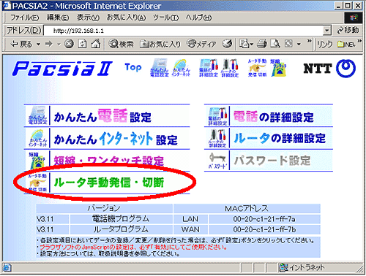Open パスワード設定 main link
This screenshot has height=276, width=366.
point(272,161)
